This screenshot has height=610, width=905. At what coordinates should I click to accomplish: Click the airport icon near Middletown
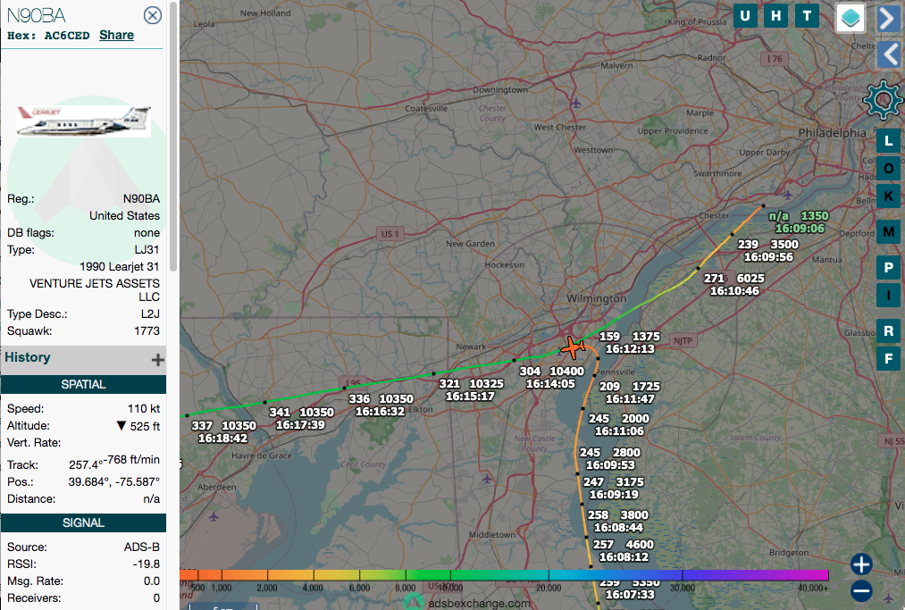click(x=487, y=479)
